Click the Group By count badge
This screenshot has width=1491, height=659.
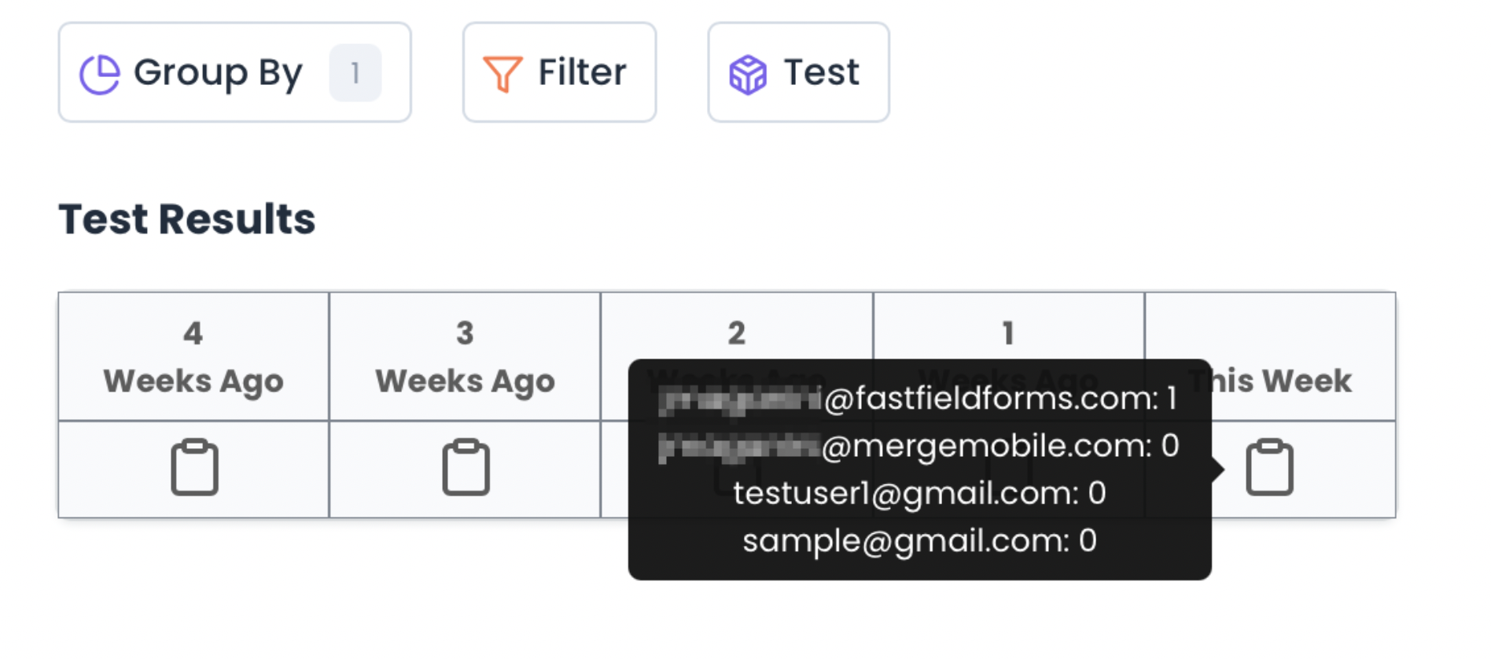355,73
